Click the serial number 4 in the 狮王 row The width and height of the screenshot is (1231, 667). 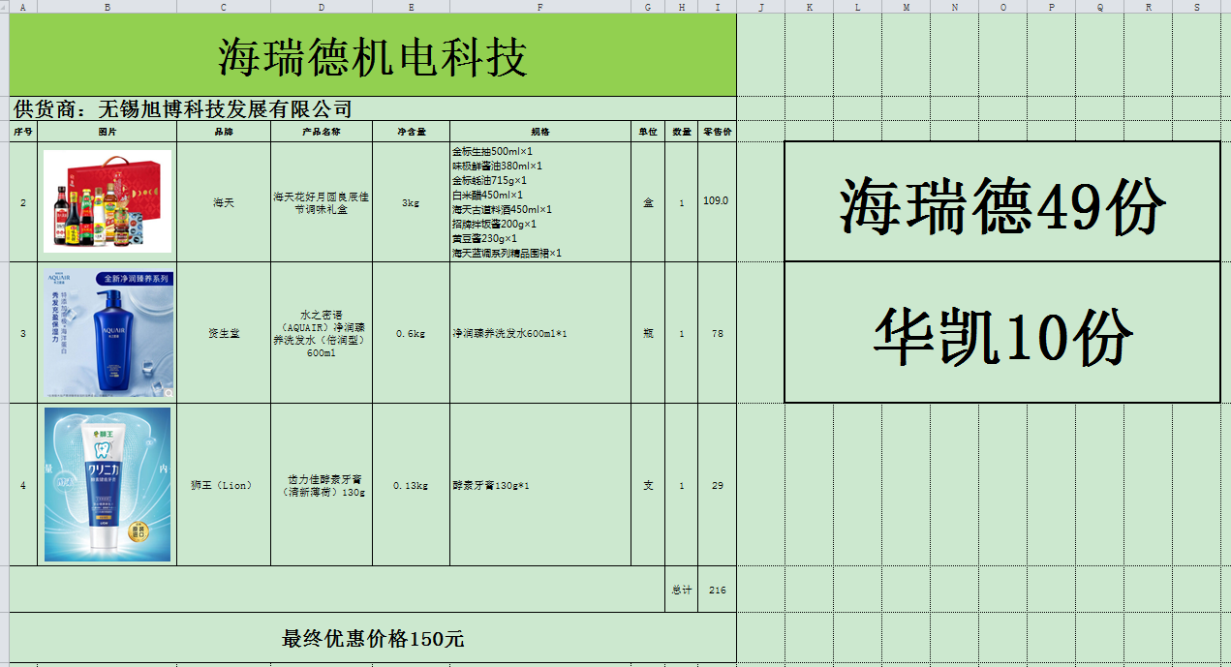23,485
